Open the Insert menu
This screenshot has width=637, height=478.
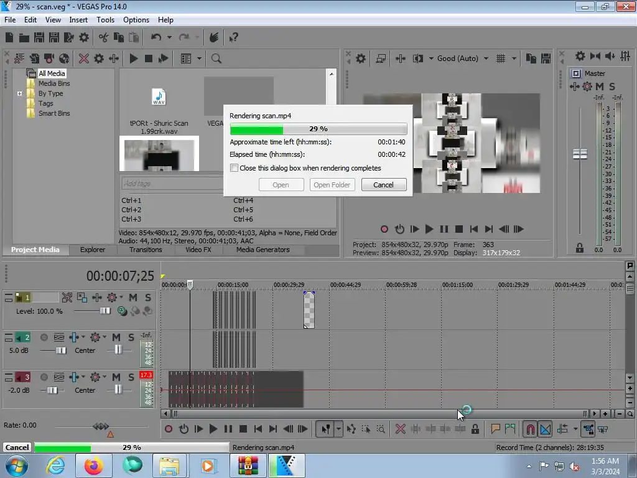click(x=78, y=19)
